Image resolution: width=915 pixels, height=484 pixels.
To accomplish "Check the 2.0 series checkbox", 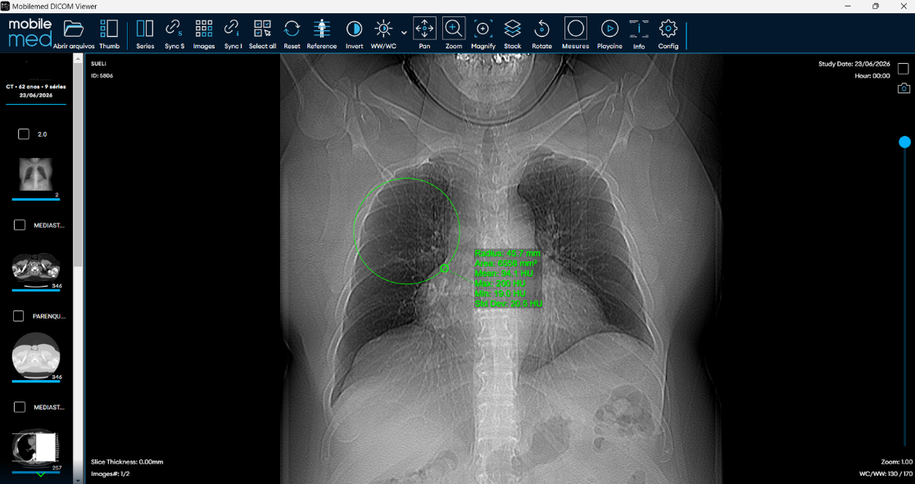I will coord(23,134).
